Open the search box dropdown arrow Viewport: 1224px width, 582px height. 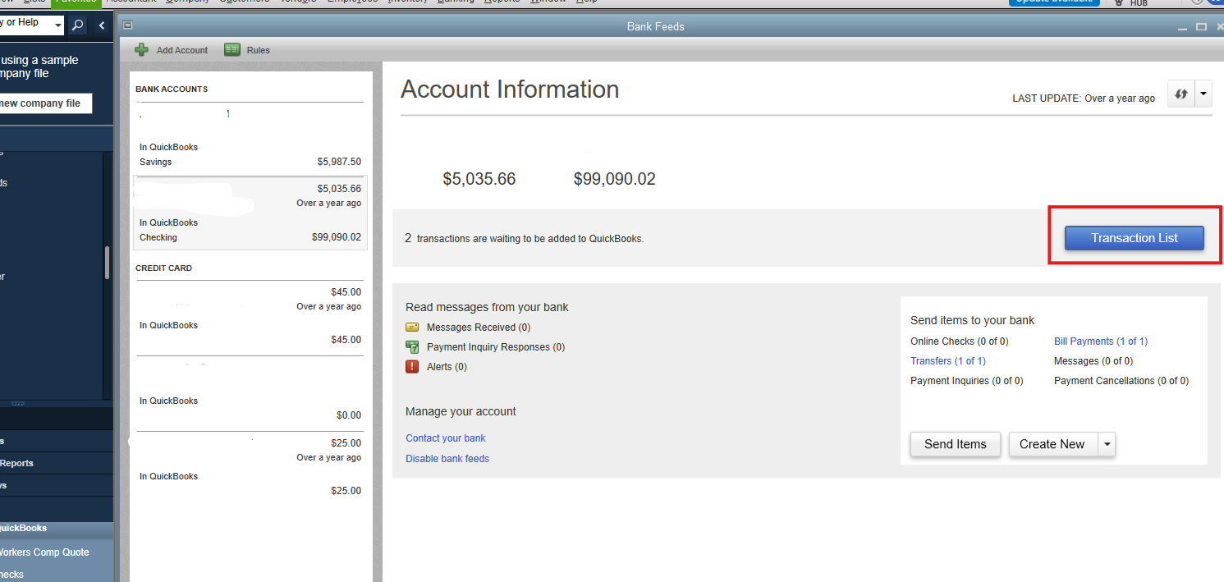[58, 25]
